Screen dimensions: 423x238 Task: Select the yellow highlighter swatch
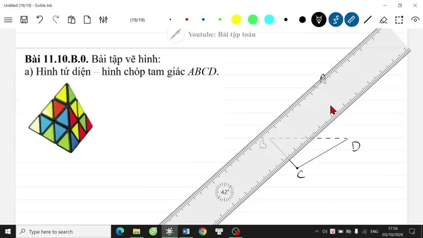236,19
